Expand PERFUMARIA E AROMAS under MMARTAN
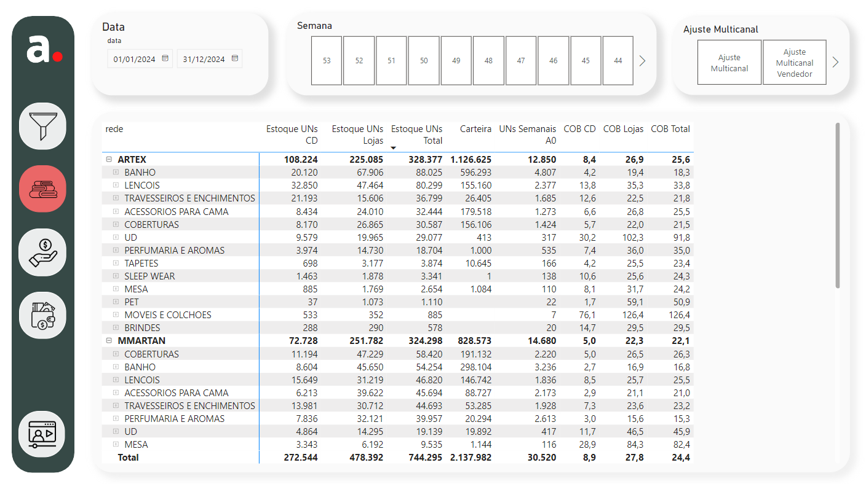This screenshot has width=866, height=484. point(116,418)
